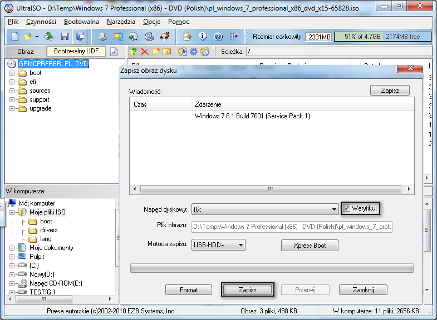This screenshot has height=320, width=437.
Task: Open the Pomoc menu
Action: [x=178, y=22]
